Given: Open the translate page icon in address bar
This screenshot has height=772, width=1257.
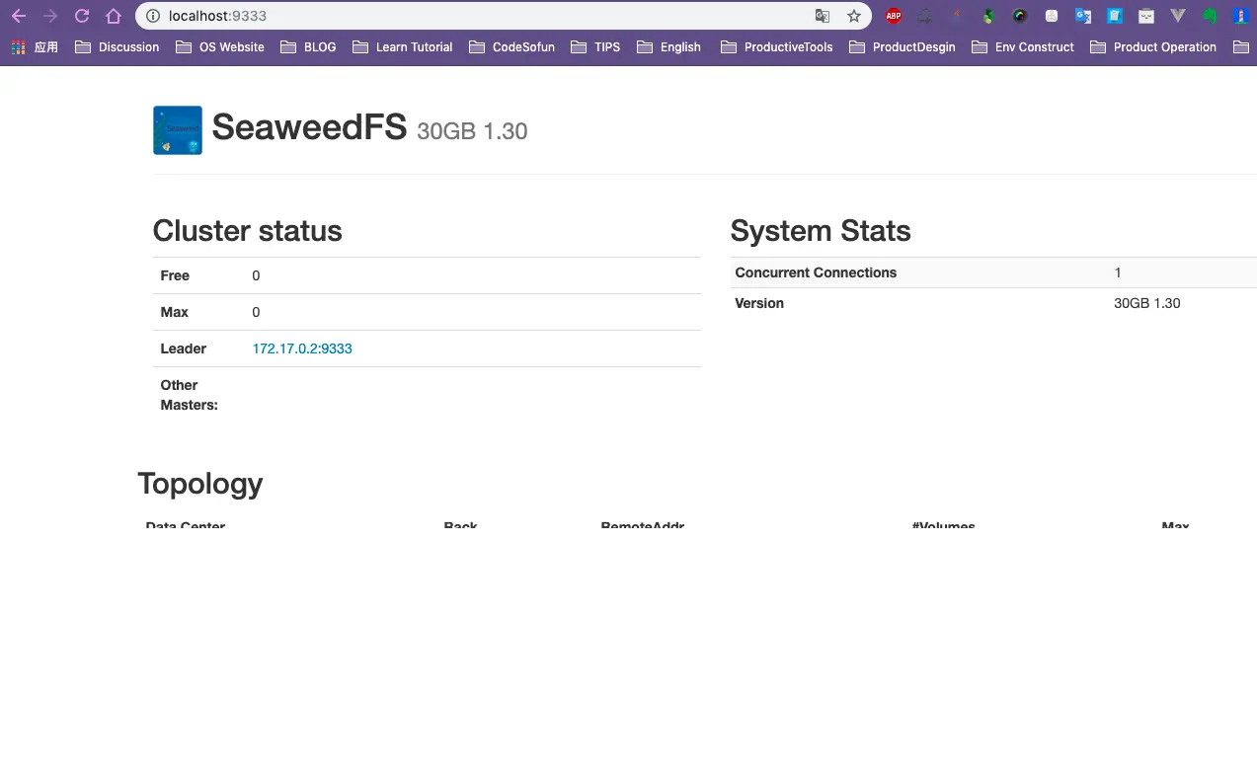Looking at the screenshot, I should tap(822, 16).
